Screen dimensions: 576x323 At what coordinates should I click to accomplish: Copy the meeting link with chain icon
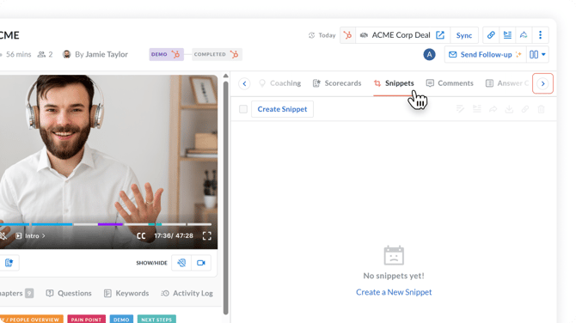coord(491,35)
